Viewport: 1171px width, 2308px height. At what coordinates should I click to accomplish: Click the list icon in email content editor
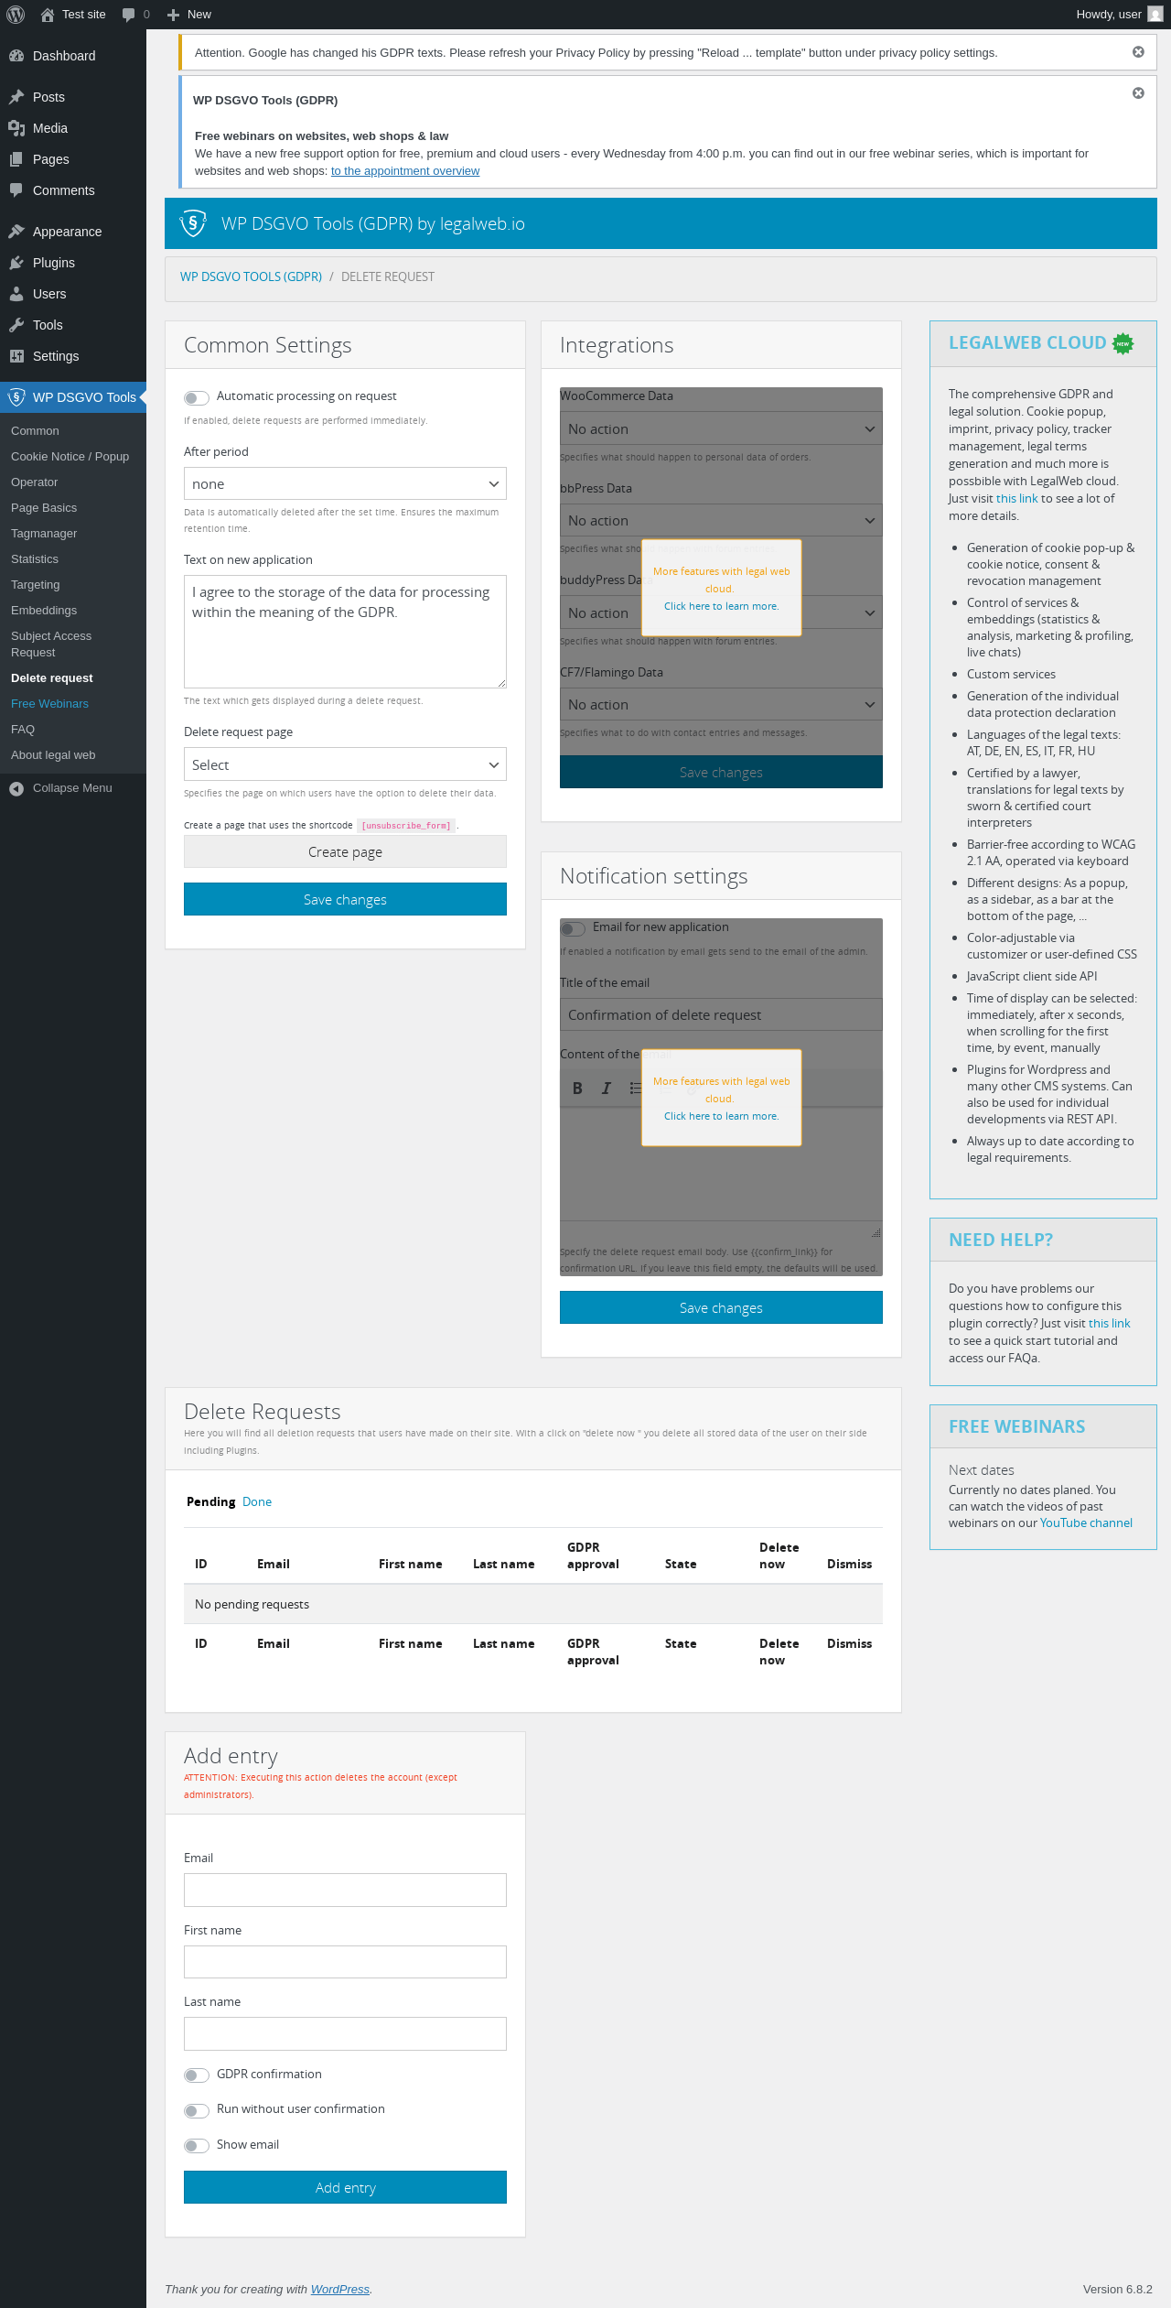[x=635, y=1089]
